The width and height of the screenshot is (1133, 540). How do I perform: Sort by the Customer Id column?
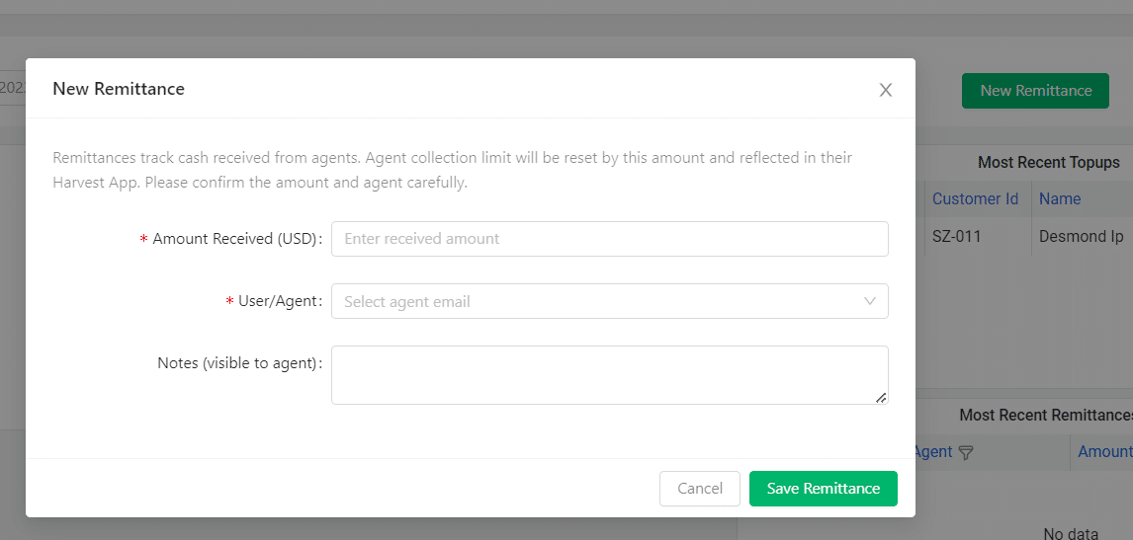click(x=975, y=198)
